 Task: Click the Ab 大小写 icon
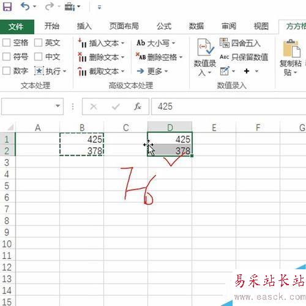tap(141, 43)
